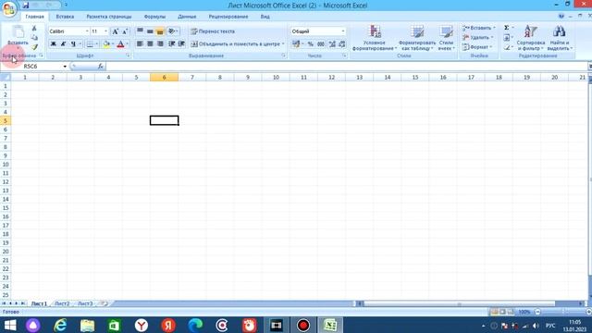Image resolution: width=592 pixels, height=333 pixels.
Task: Open fill color dropdown arrow
Action: [x=113, y=44]
